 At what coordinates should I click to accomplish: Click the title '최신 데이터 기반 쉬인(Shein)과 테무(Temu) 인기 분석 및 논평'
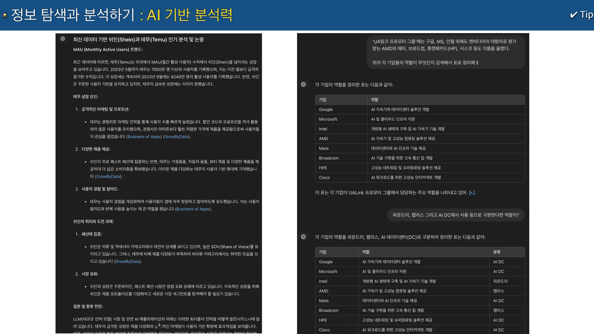[x=138, y=39]
